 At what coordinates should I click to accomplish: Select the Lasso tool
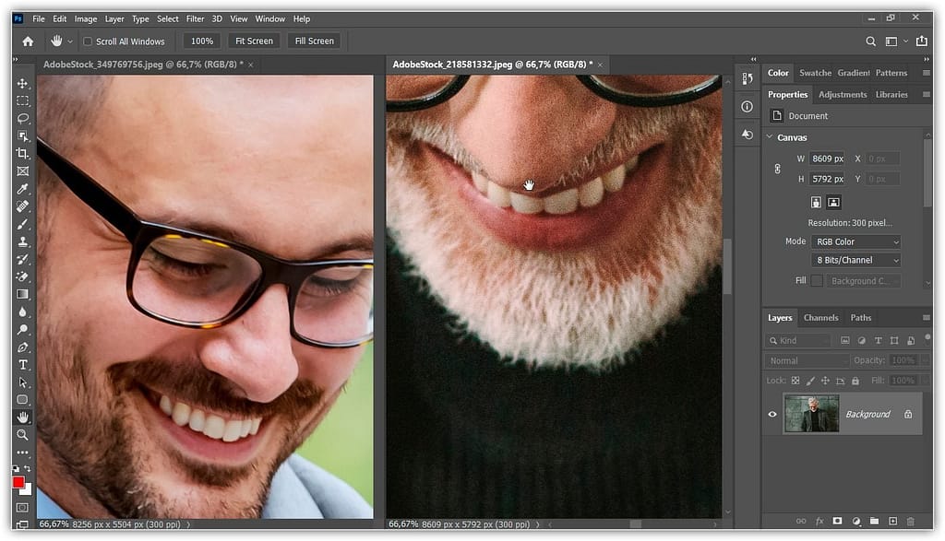click(x=23, y=118)
